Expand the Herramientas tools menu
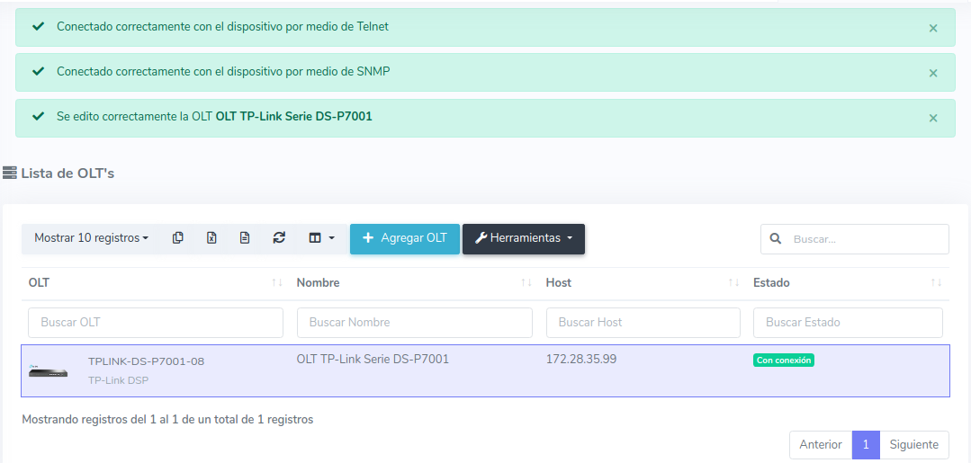This screenshot has height=463, width=971. point(524,238)
